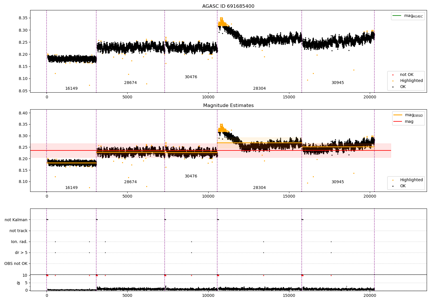Click obsid label 30476 in the AGASC ID plot
This screenshot has height=302, width=431.
[191, 77]
